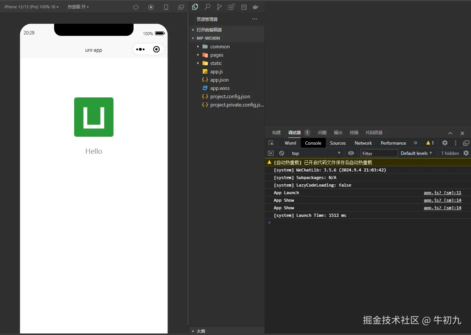Open the top context selector dropdown

[x=316, y=153]
